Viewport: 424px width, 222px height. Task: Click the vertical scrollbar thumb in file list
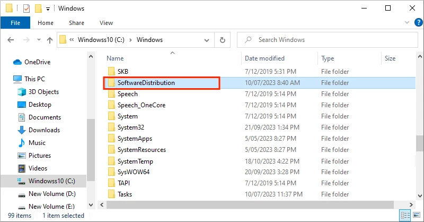point(420,143)
